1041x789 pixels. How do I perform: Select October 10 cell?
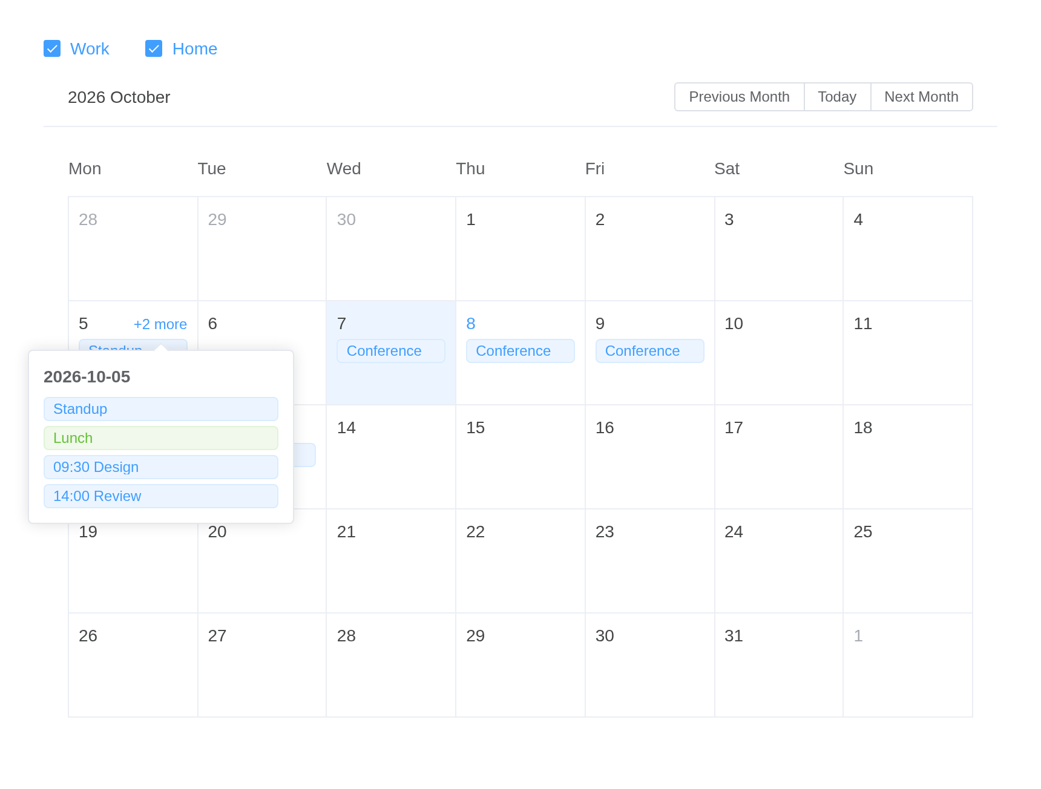tap(779, 353)
